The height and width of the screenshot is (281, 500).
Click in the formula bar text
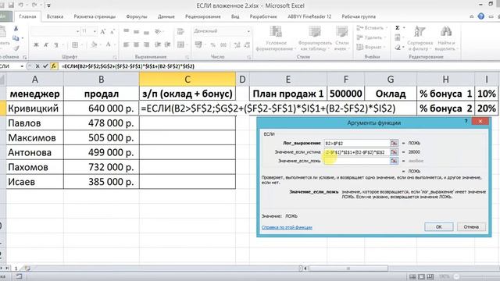[128, 66]
